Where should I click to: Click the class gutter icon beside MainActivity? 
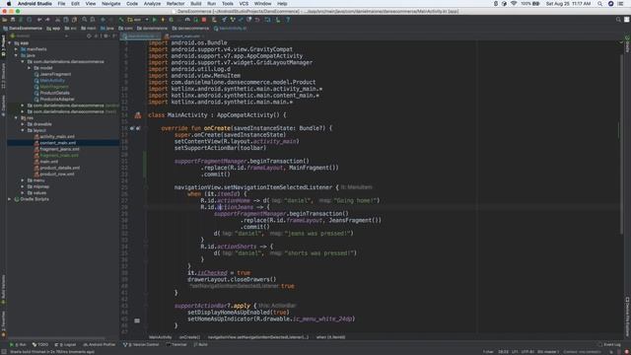[x=138, y=115]
